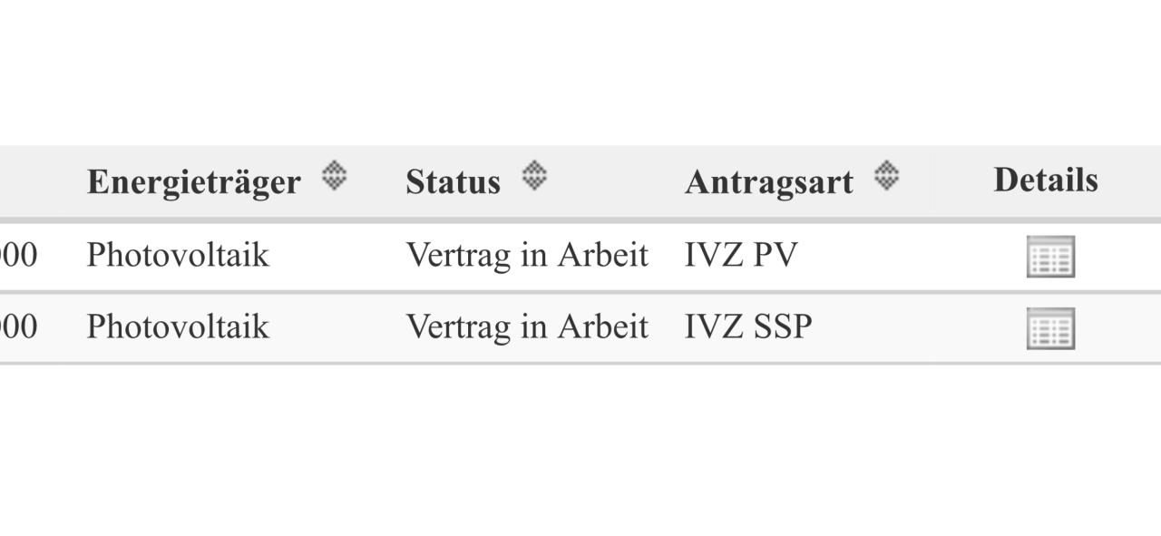
Task: Click upper arrow of Status sort icon
Action: [533, 167]
